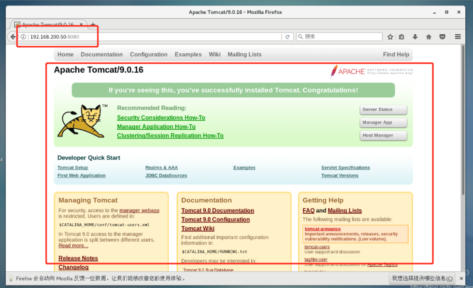473x288 pixels.
Task: Click the Apache Tomcat/9.0.16 heading
Action: (99, 70)
